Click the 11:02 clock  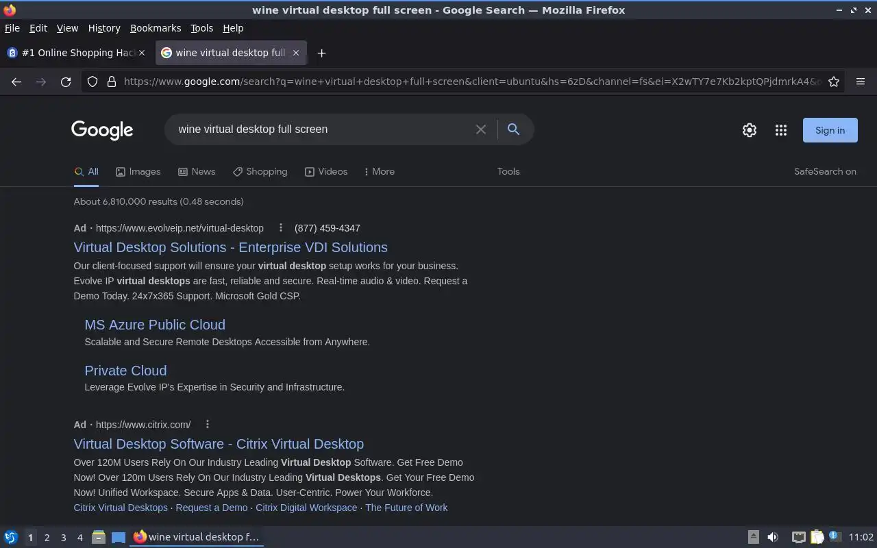861,537
